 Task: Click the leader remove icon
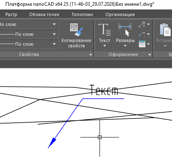[142, 34]
